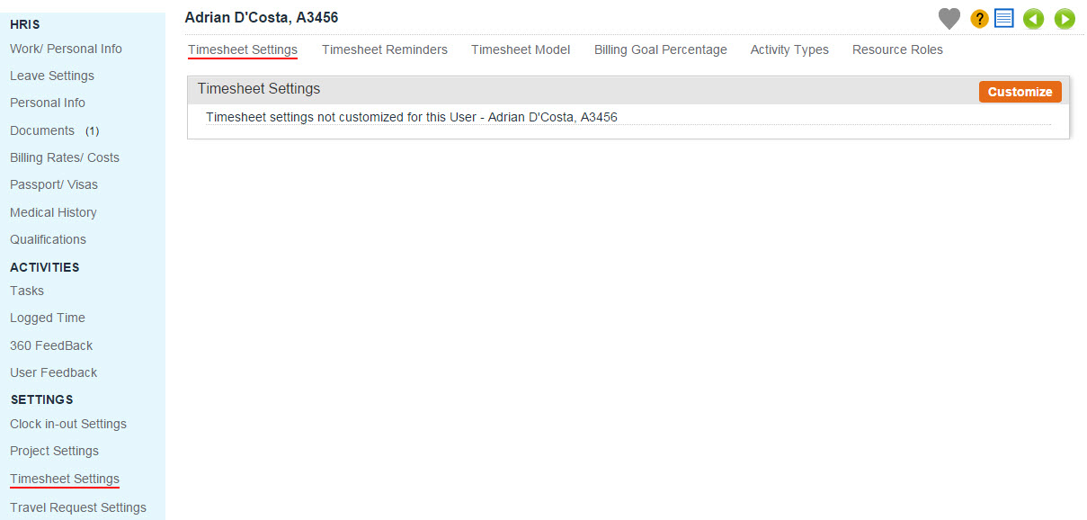
Task: Open Logged Time under Activities
Action: tap(48, 318)
